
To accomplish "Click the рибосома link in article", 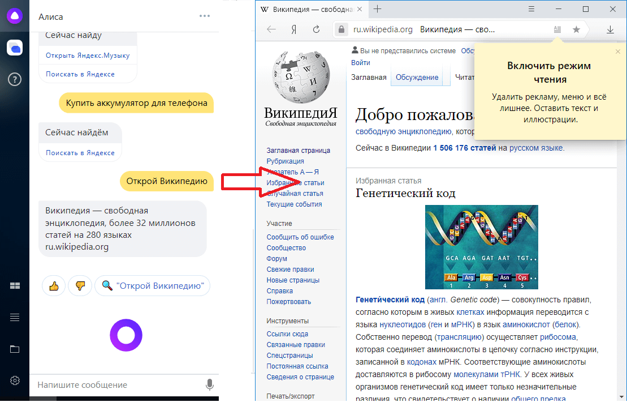I will (558, 337).
